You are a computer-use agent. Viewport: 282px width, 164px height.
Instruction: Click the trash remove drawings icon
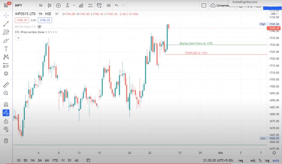(x=6, y=141)
